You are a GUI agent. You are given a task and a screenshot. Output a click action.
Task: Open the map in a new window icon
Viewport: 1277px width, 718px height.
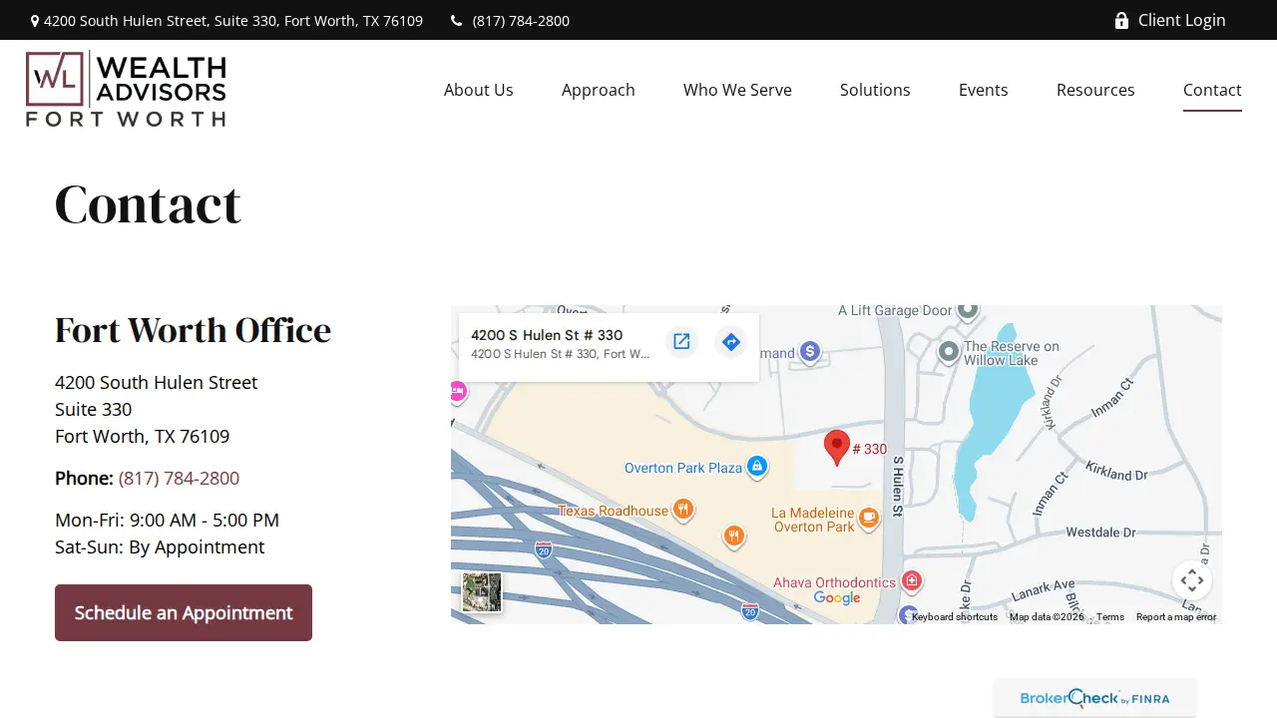(x=681, y=342)
